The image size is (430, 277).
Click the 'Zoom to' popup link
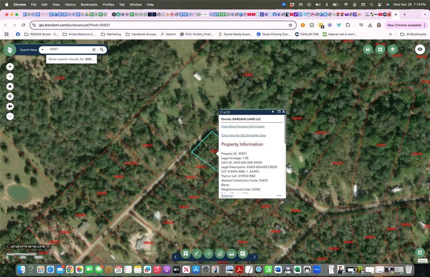tap(227, 195)
